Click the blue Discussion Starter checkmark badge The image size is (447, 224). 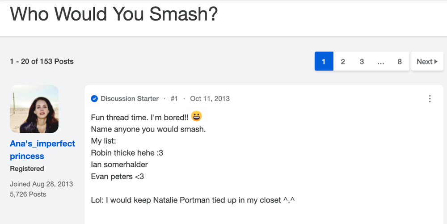[94, 99]
